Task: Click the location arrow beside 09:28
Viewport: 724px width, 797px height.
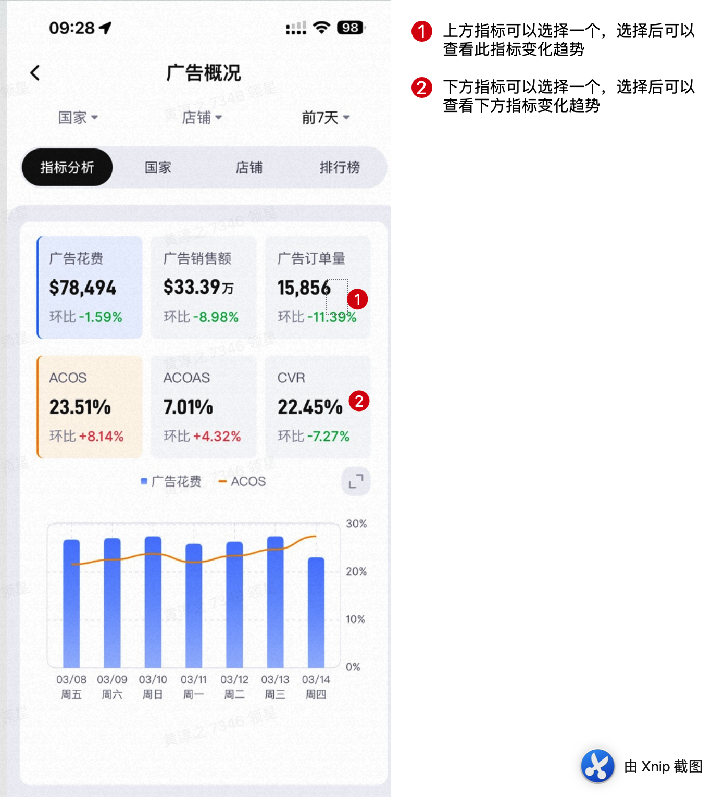Action: pyautogui.click(x=105, y=28)
